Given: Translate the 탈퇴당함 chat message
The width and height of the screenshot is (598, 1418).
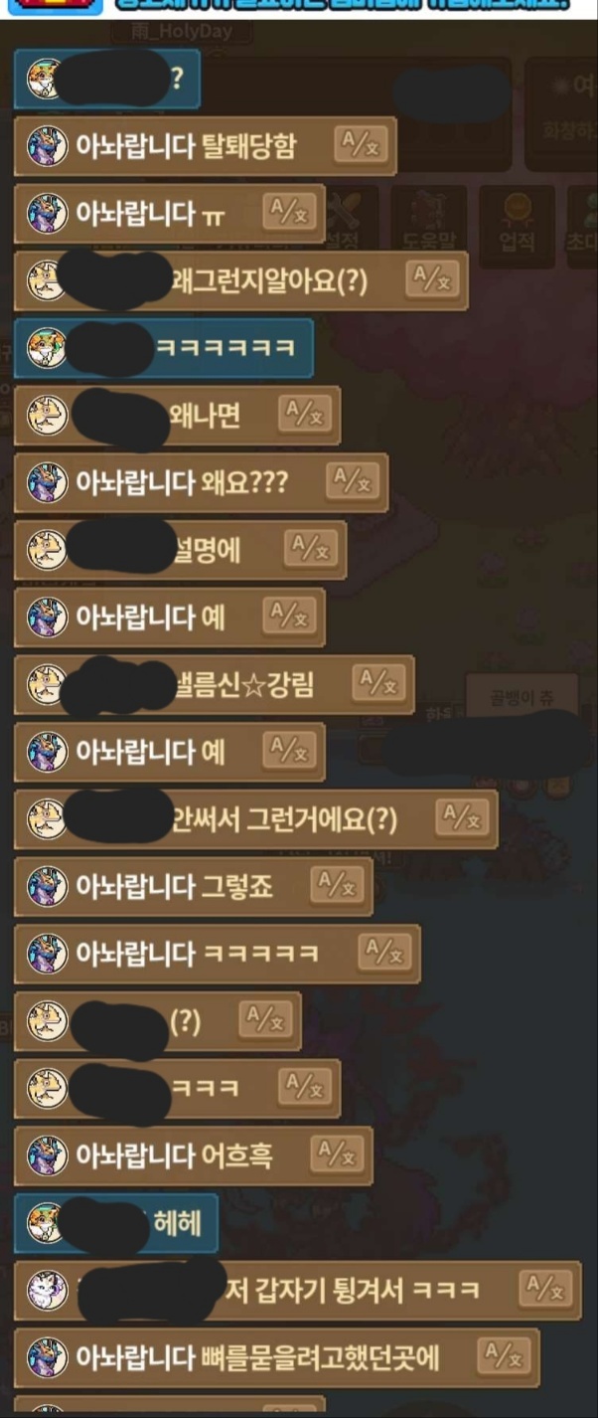Looking at the screenshot, I should [x=355, y=145].
